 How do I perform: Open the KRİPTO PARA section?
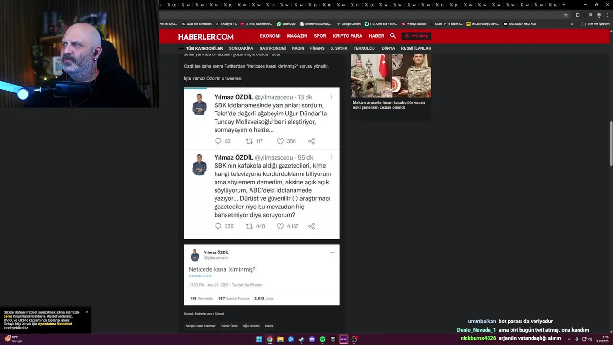(347, 36)
